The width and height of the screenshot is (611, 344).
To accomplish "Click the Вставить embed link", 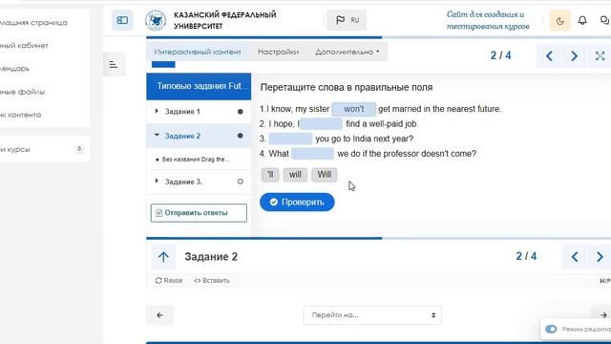I will [x=212, y=280].
